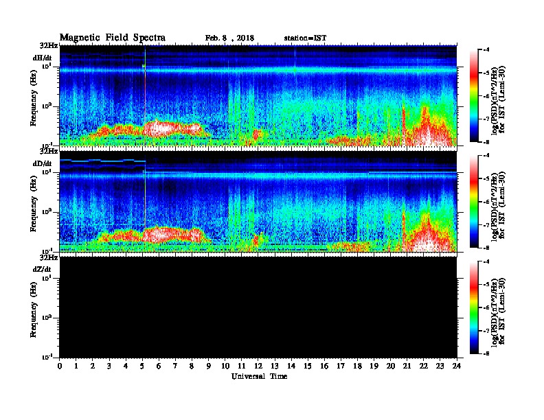Screen dimensions: 544x420
Task: Select the "Feb. 8, 2018" date label
Action: coord(229,38)
